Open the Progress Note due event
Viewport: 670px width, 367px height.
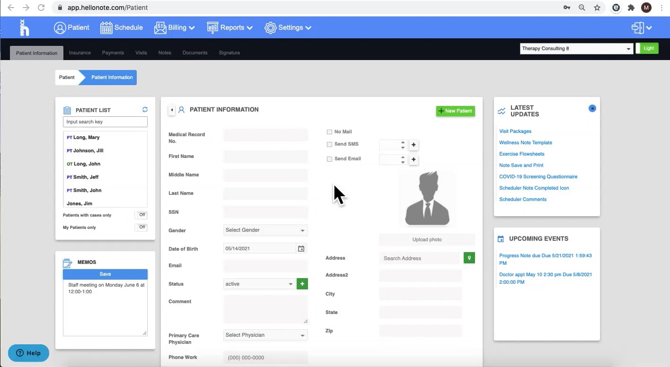point(546,259)
